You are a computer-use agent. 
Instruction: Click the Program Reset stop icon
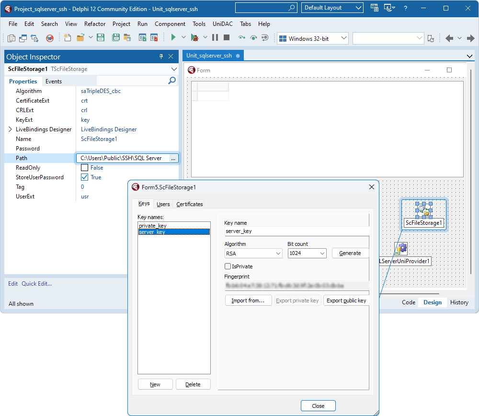(226, 37)
